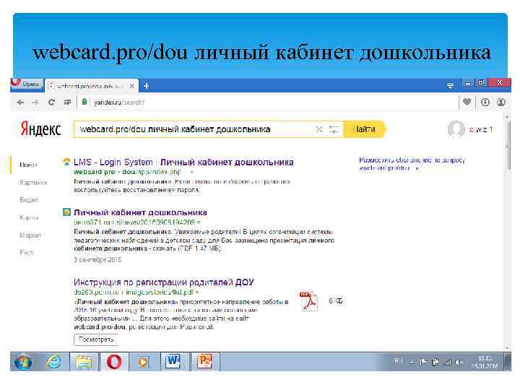Image resolution: width=520 pixels, height=390 pixels.
Task: Click the Яндекс logo
Action: coord(41,129)
